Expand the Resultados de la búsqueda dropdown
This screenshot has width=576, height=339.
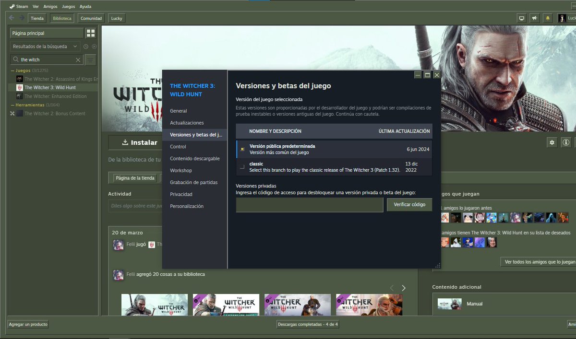click(45, 47)
